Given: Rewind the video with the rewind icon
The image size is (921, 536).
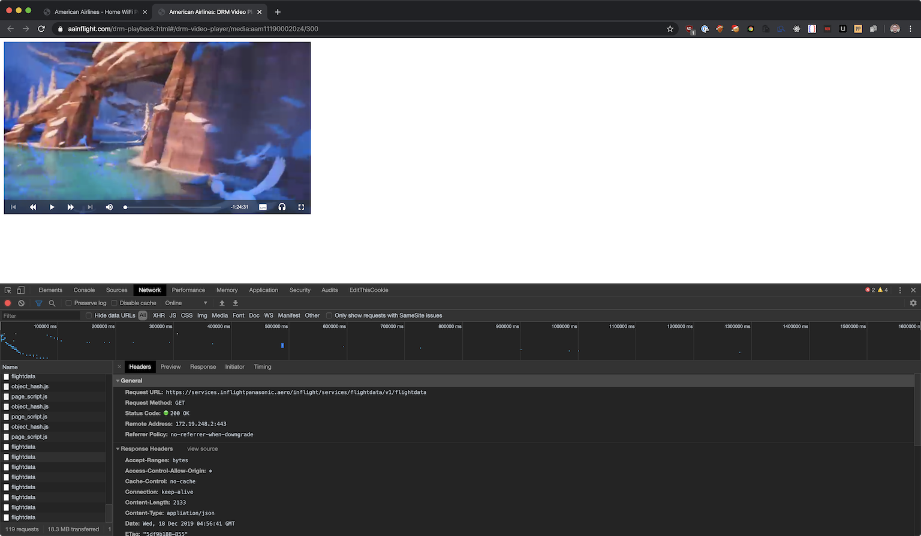Looking at the screenshot, I should [x=33, y=207].
